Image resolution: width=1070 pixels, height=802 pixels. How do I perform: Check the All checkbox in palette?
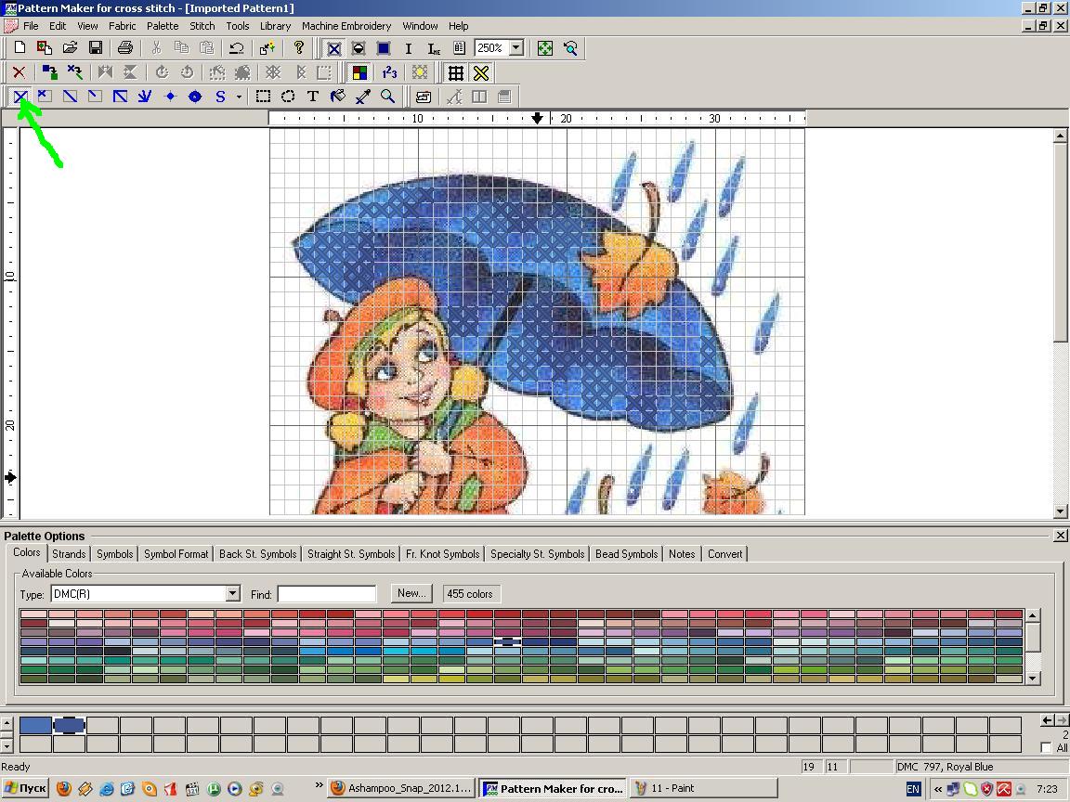[1047, 748]
